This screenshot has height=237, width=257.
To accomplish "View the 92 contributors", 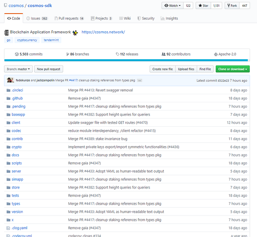I will click(176, 54).
